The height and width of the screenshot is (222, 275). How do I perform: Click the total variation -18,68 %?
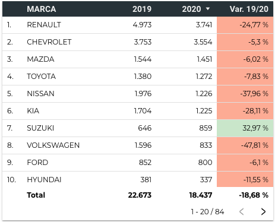[x=254, y=195]
